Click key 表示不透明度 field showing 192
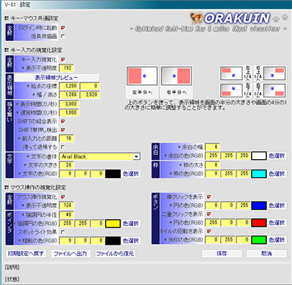 [x=67, y=68]
